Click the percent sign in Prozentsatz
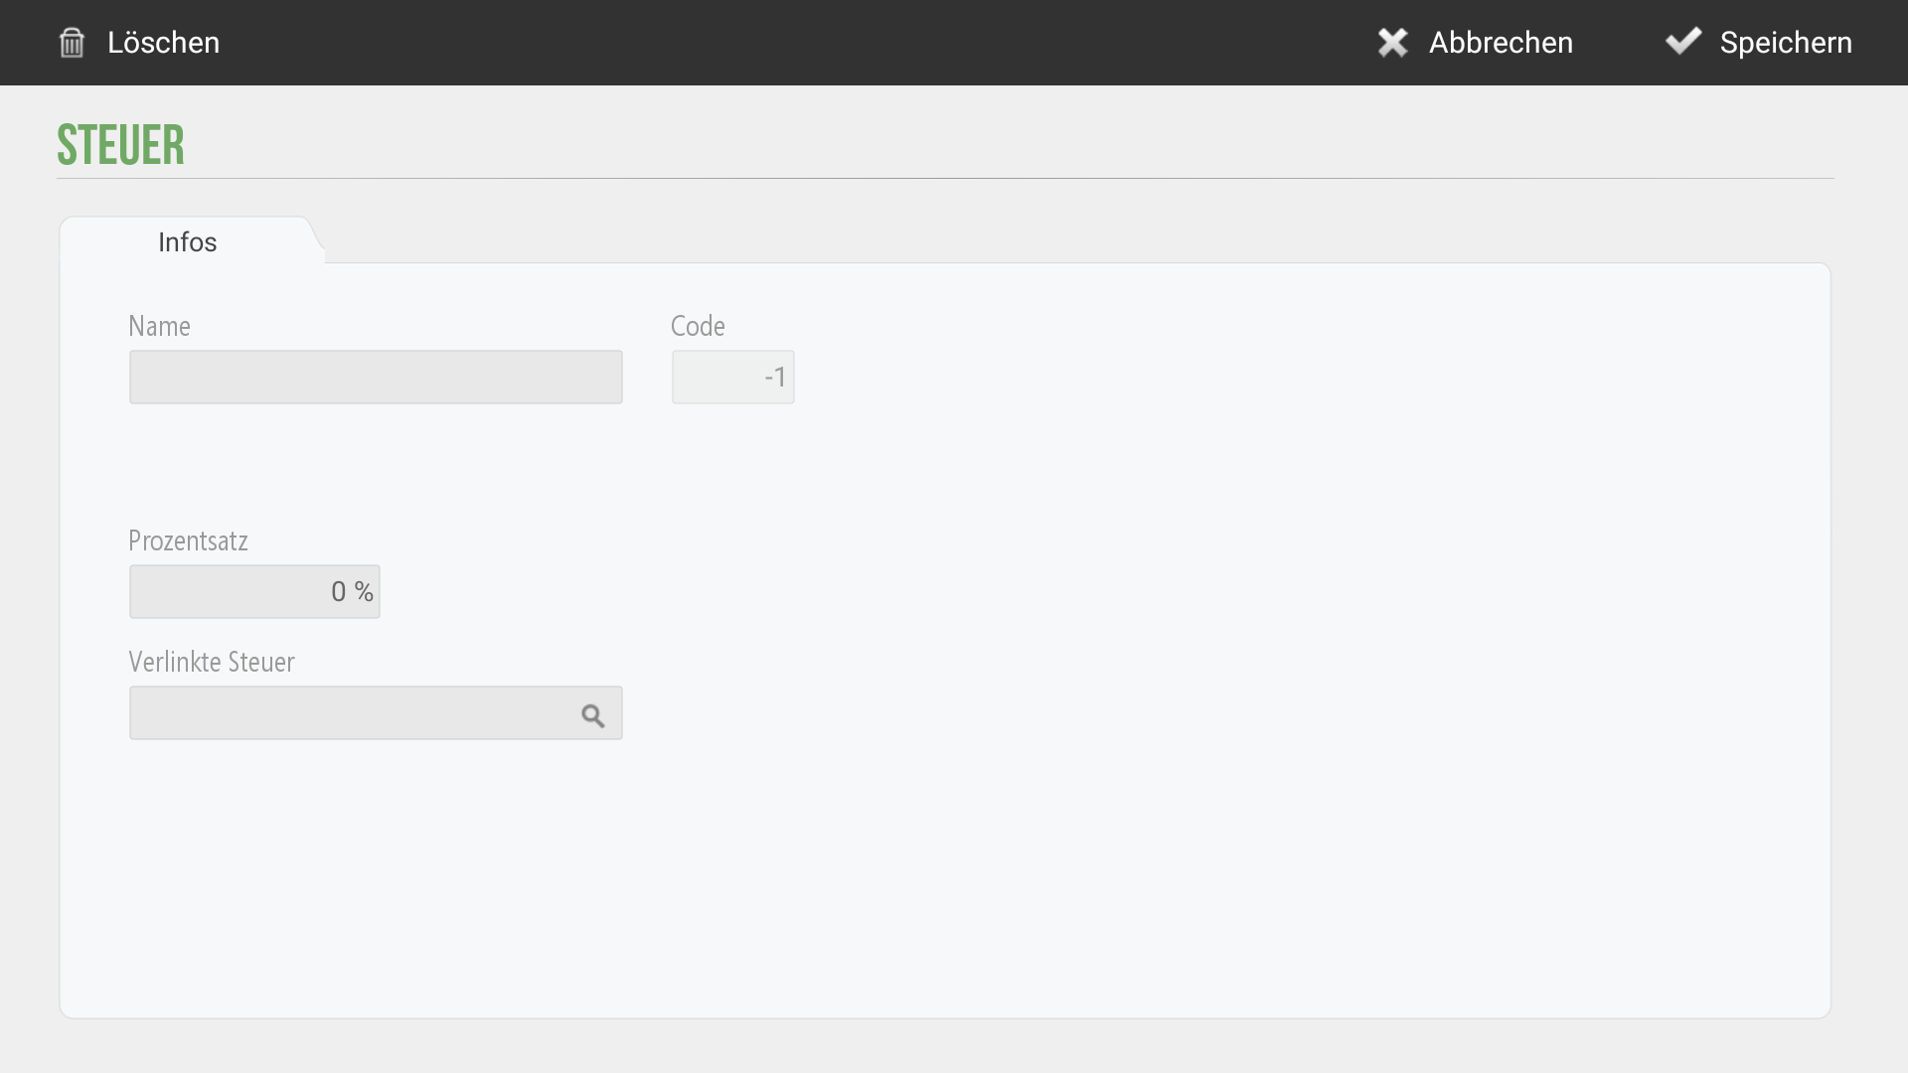 click(x=364, y=592)
